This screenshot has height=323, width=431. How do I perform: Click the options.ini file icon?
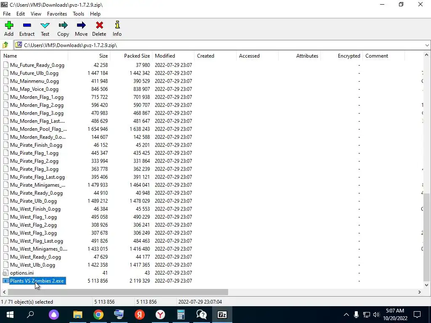[5, 273]
